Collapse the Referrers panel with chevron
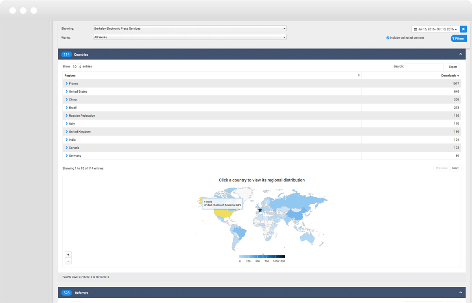 tap(461, 292)
